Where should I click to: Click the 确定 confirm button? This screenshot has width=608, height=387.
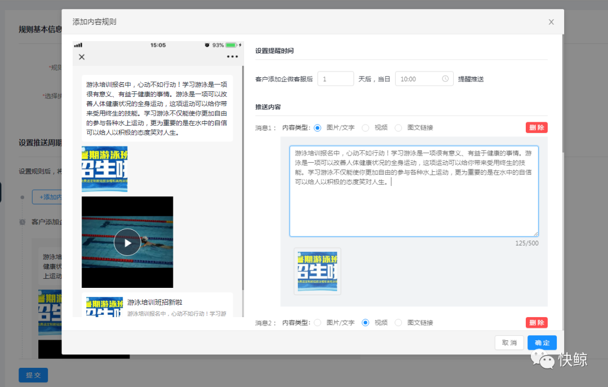tap(542, 342)
